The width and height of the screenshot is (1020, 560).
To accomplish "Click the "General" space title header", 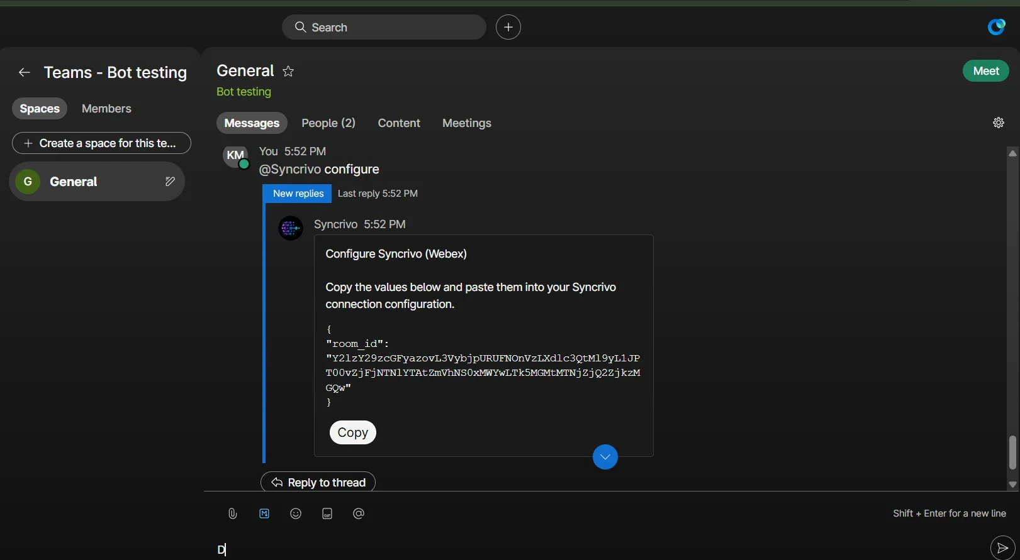I will [x=245, y=71].
